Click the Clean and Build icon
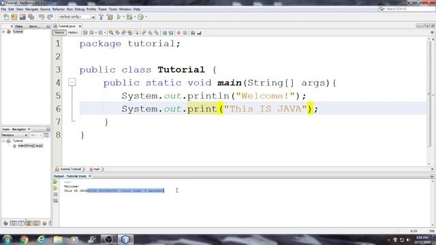Image resolution: width=436 pixels, height=245 pixels. [110, 17]
